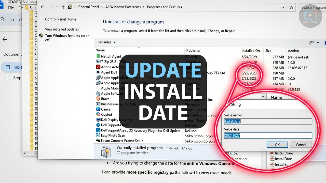The width and height of the screenshot is (326, 183).
Task: Select the Programs and Features breadcrumb
Action: tap(165, 7)
